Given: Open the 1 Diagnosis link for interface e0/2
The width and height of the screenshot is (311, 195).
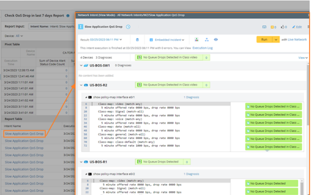Looking at the screenshot, I should pos(191,174).
